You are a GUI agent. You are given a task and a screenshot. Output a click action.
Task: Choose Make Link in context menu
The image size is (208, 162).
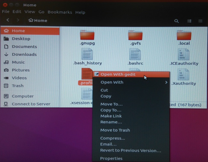[131, 116]
